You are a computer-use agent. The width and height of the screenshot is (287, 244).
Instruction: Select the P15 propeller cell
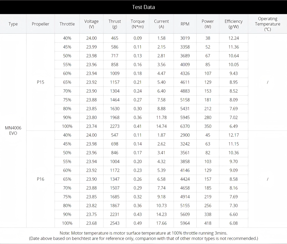pos(40,82)
